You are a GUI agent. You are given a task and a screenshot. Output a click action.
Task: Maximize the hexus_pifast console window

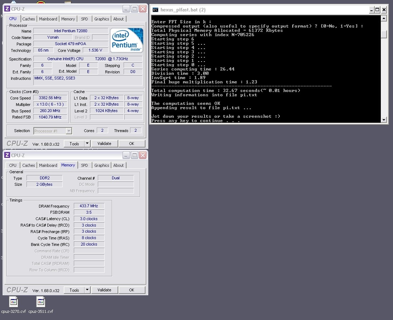(378, 10)
